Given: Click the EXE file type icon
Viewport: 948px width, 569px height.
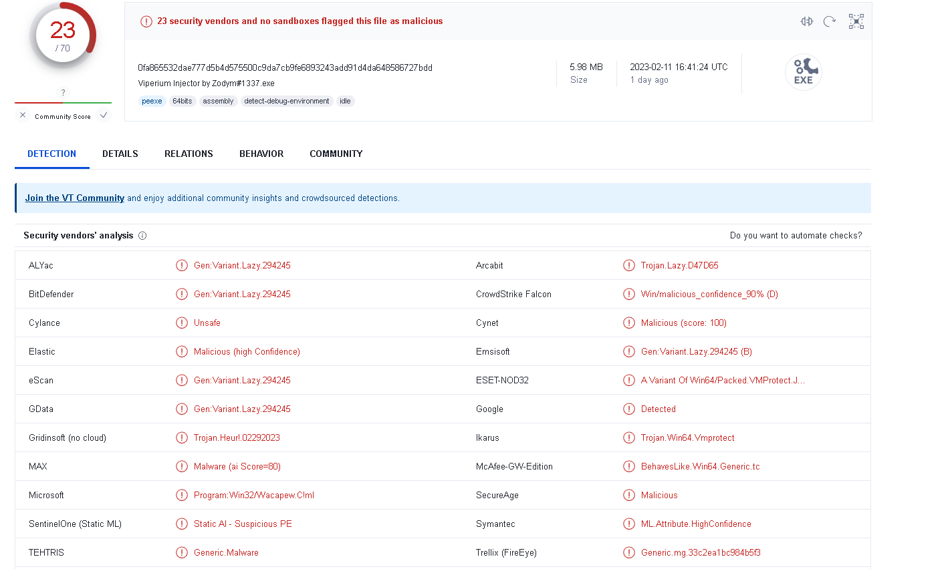Looking at the screenshot, I should [x=803, y=71].
